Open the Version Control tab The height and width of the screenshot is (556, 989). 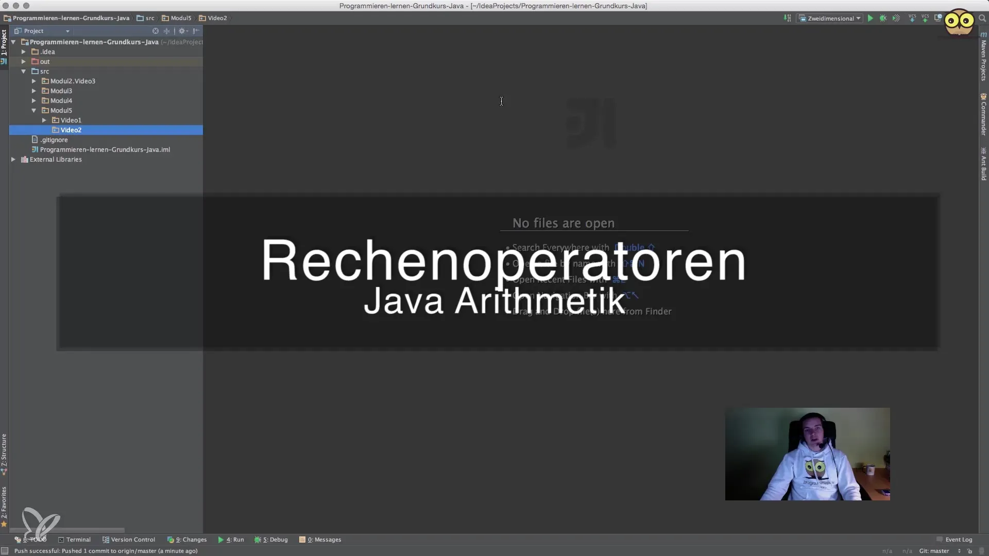tap(129, 540)
